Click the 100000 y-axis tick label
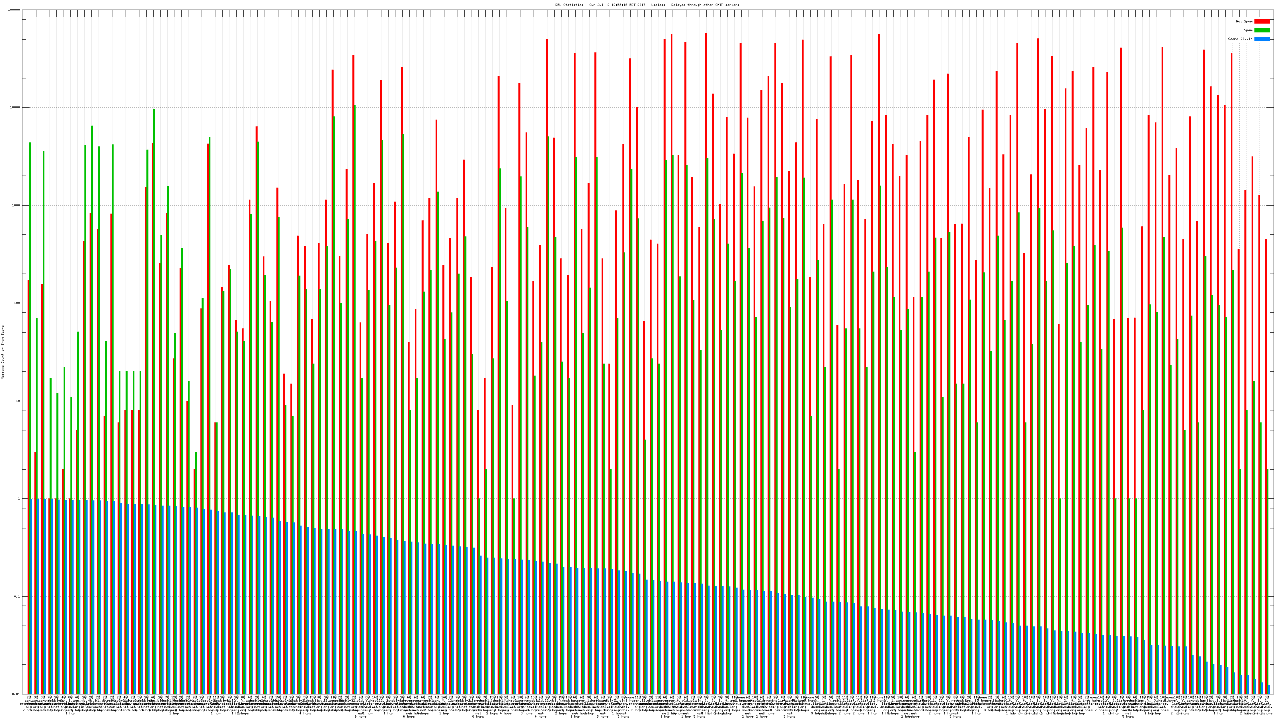 click(x=15, y=10)
